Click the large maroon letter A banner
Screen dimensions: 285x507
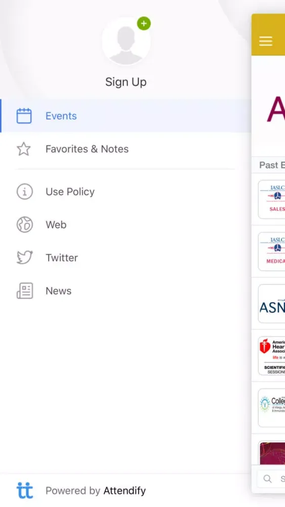click(x=276, y=109)
